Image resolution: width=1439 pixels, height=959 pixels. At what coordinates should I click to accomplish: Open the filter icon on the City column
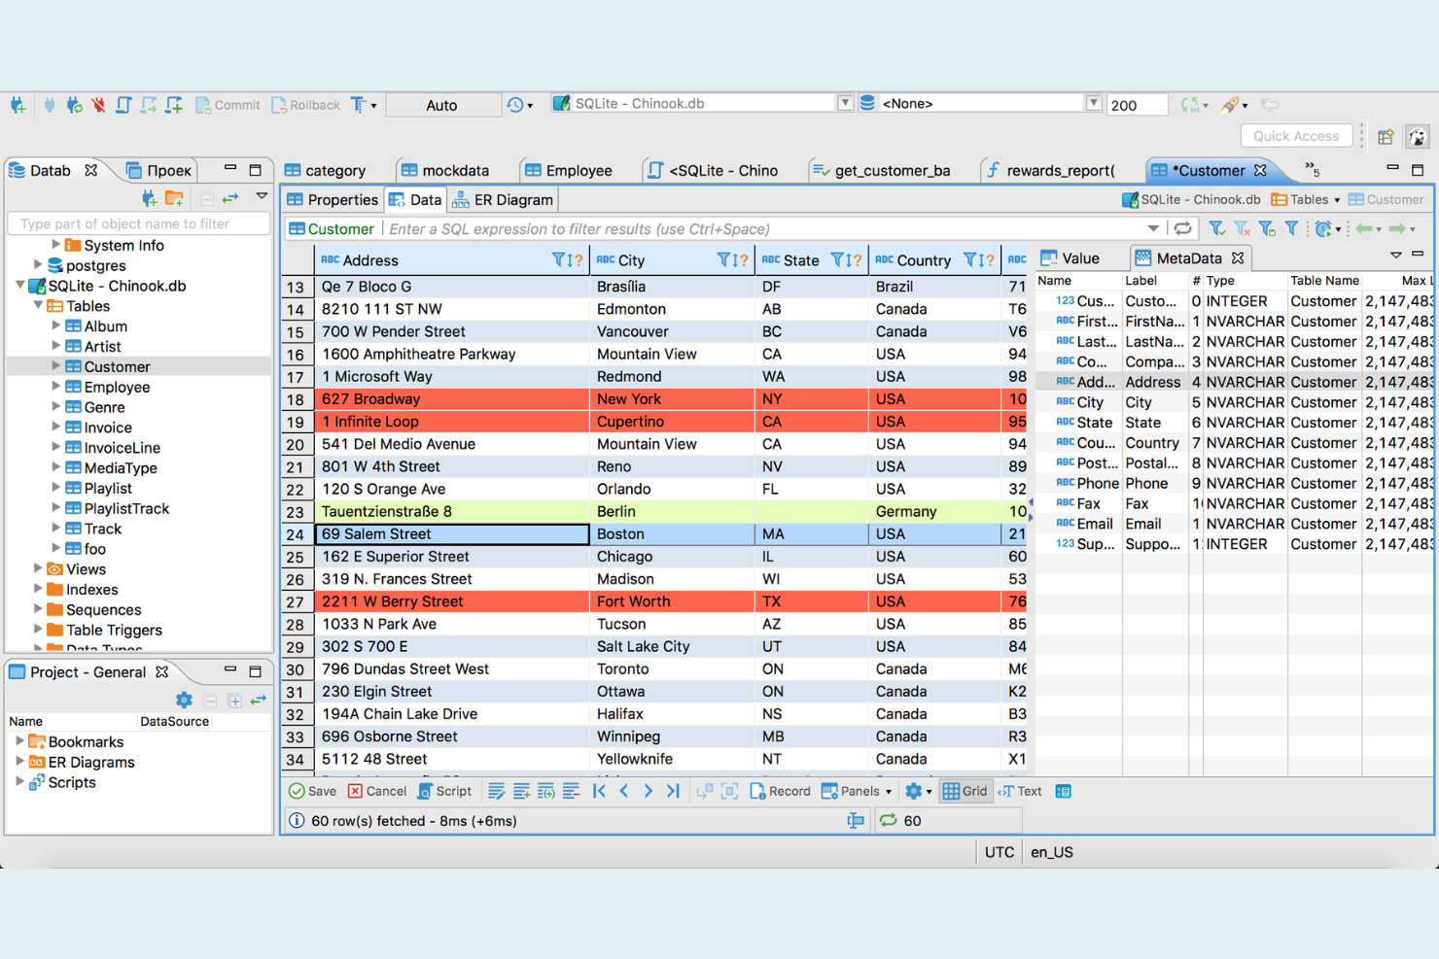coord(723,259)
